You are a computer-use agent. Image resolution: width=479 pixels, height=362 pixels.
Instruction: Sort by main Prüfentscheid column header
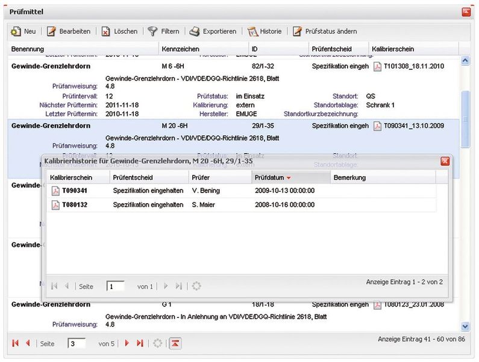point(339,49)
